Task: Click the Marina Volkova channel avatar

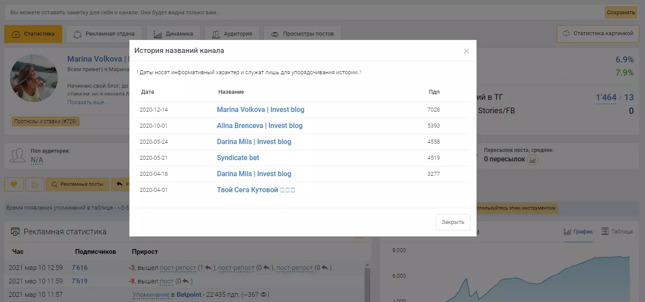Action: tap(34, 78)
